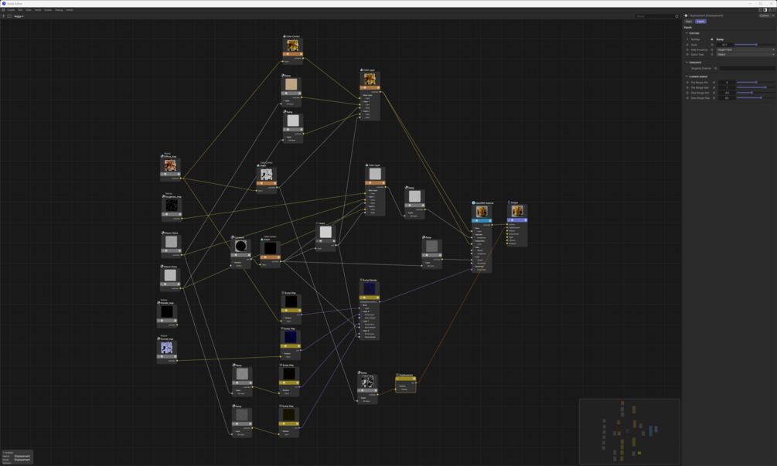Open the View menu

click(29, 10)
